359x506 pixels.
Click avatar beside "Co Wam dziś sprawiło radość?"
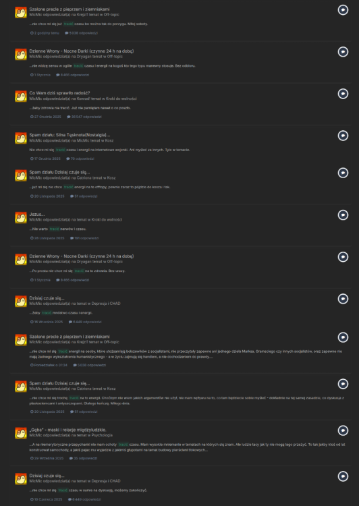(x=21, y=96)
